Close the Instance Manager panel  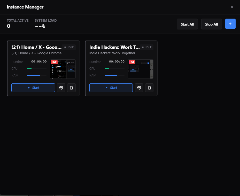pyautogui.click(x=232, y=7)
